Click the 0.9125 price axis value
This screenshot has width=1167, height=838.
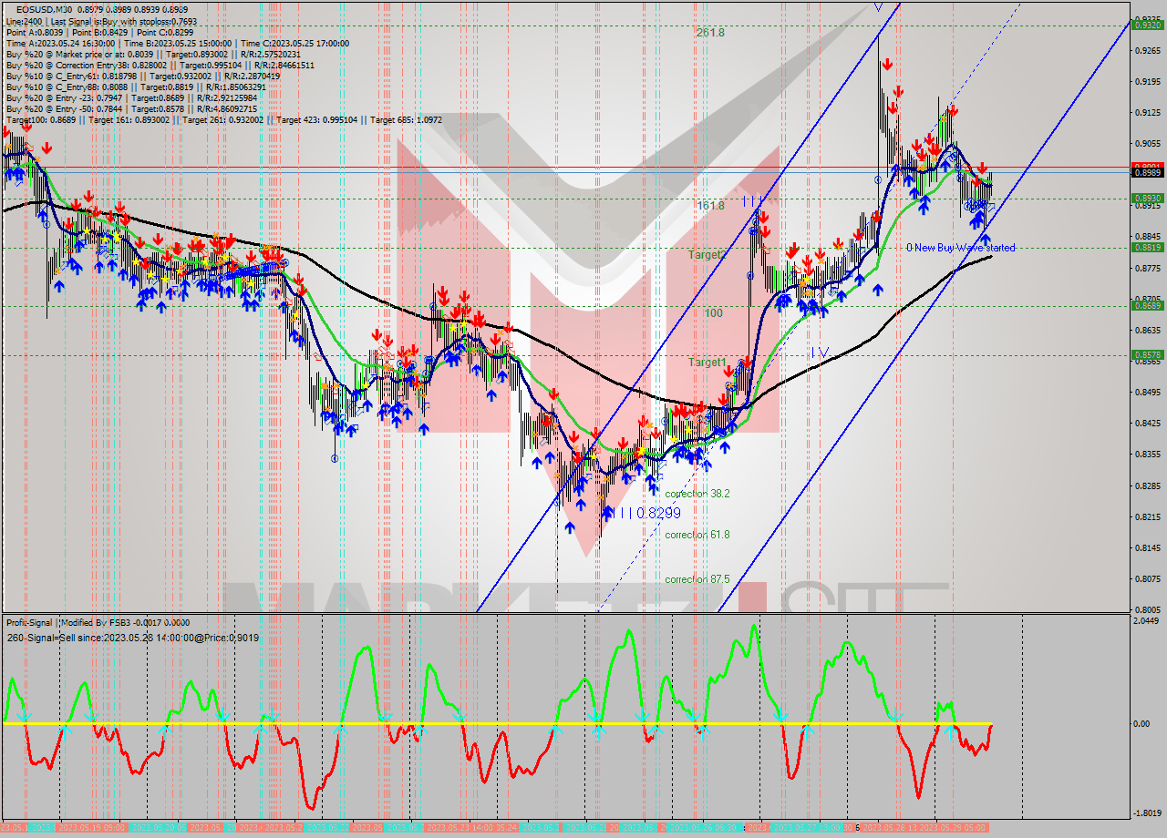pos(1147,113)
